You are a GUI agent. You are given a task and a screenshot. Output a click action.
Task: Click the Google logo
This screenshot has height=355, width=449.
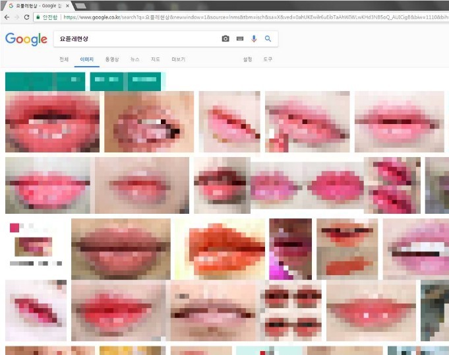[26, 39]
